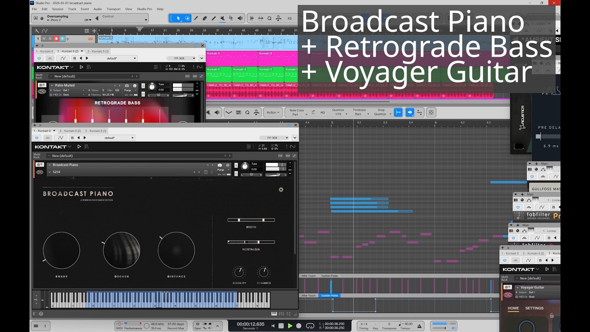Open the Action dropdown in piano roll
Viewport: 590px width, 332px height.
pos(272,113)
